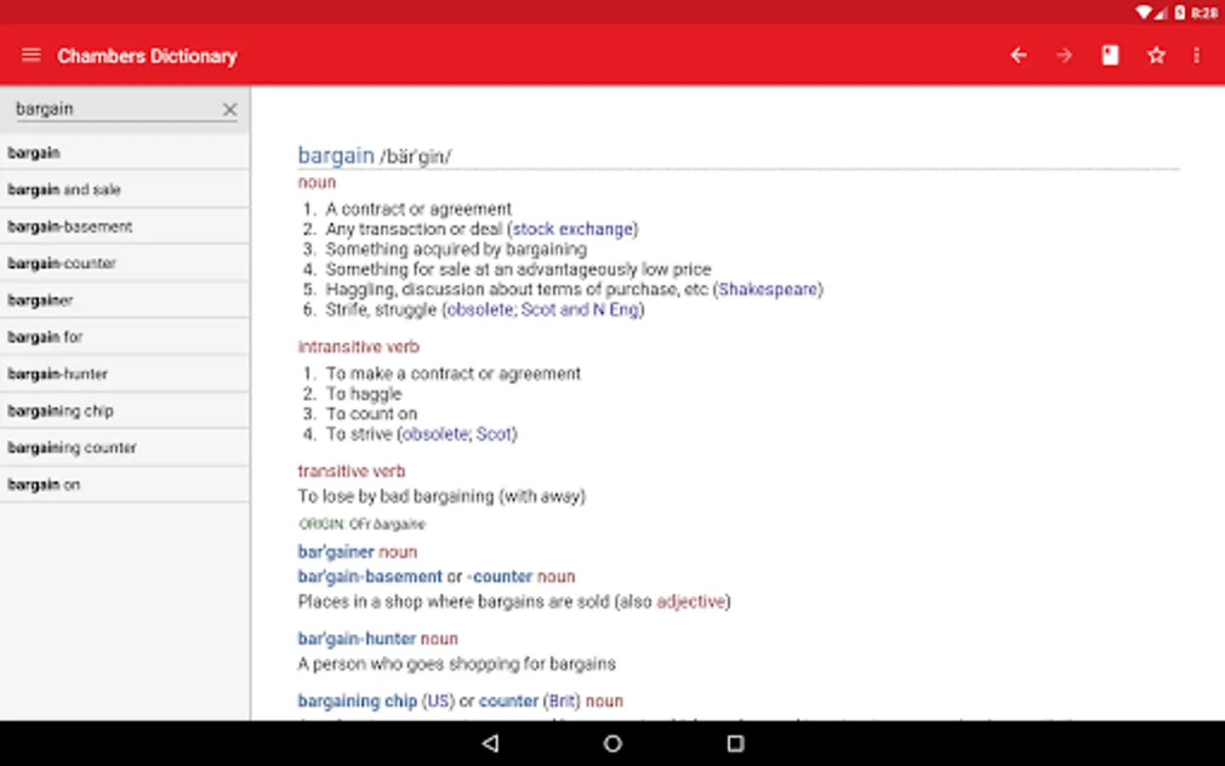The image size is (1225, 766).
Task: Select 'bargain-counter' in the list
Action: pyautogui.click(x=125, y=263)
